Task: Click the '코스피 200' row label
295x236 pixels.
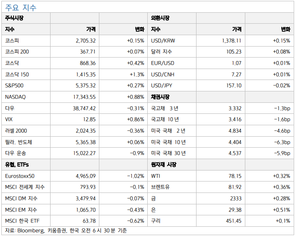Action: pos(17,52)
